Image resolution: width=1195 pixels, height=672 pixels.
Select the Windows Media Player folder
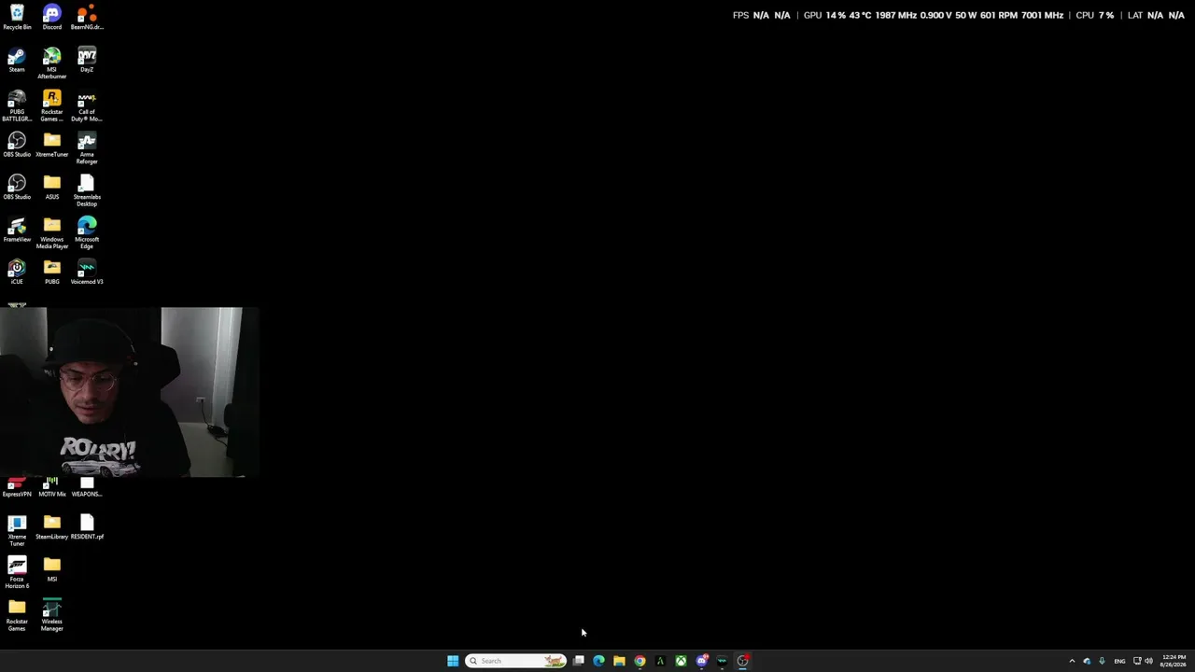[52, 233]
